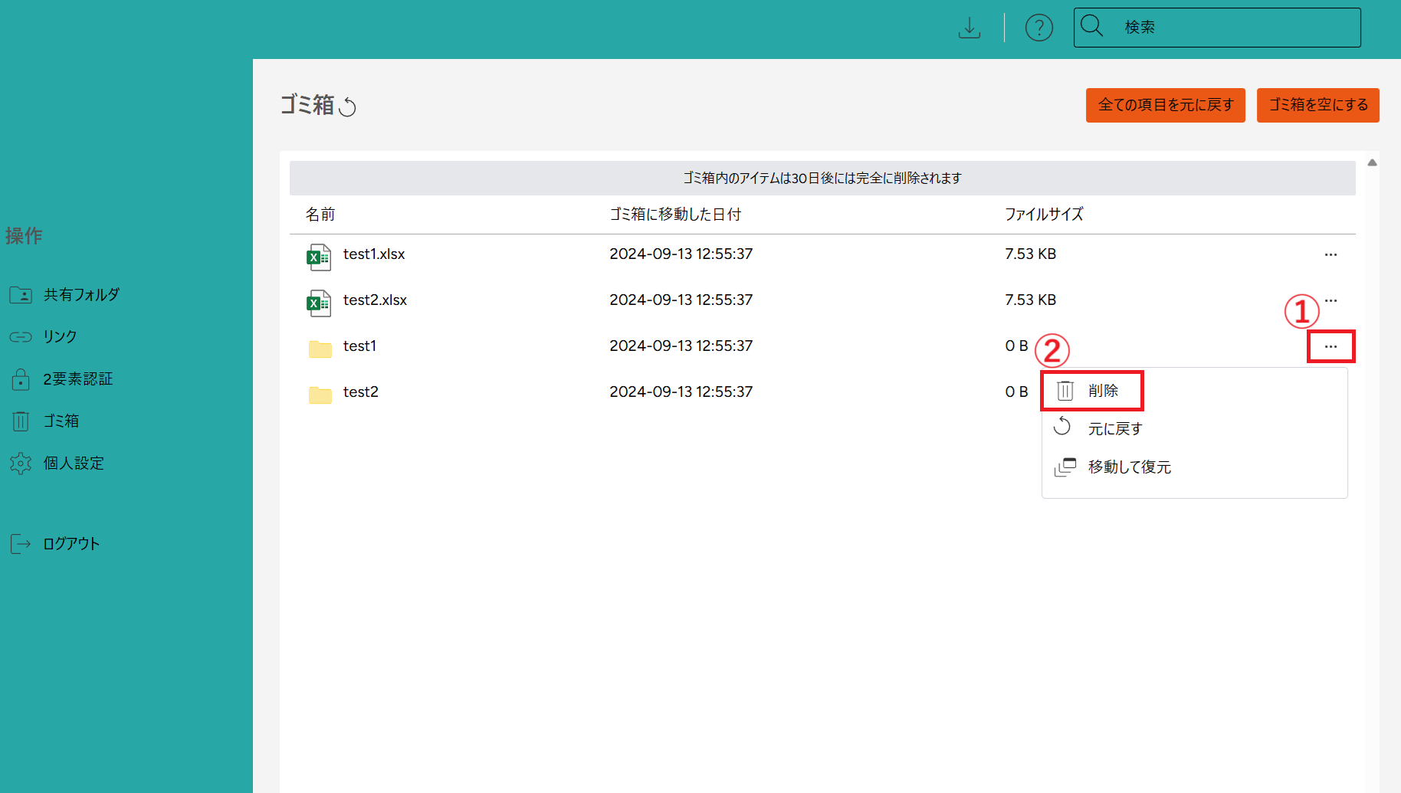Viewport: 1401px width, 793px height.
Task: Click deletion date of test2 folder
Action: pyautogui.click(x=681, y=392)
